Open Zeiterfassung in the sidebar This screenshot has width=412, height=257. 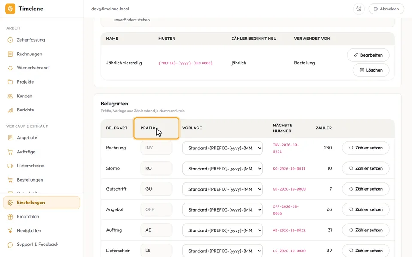tap(31, 40)
